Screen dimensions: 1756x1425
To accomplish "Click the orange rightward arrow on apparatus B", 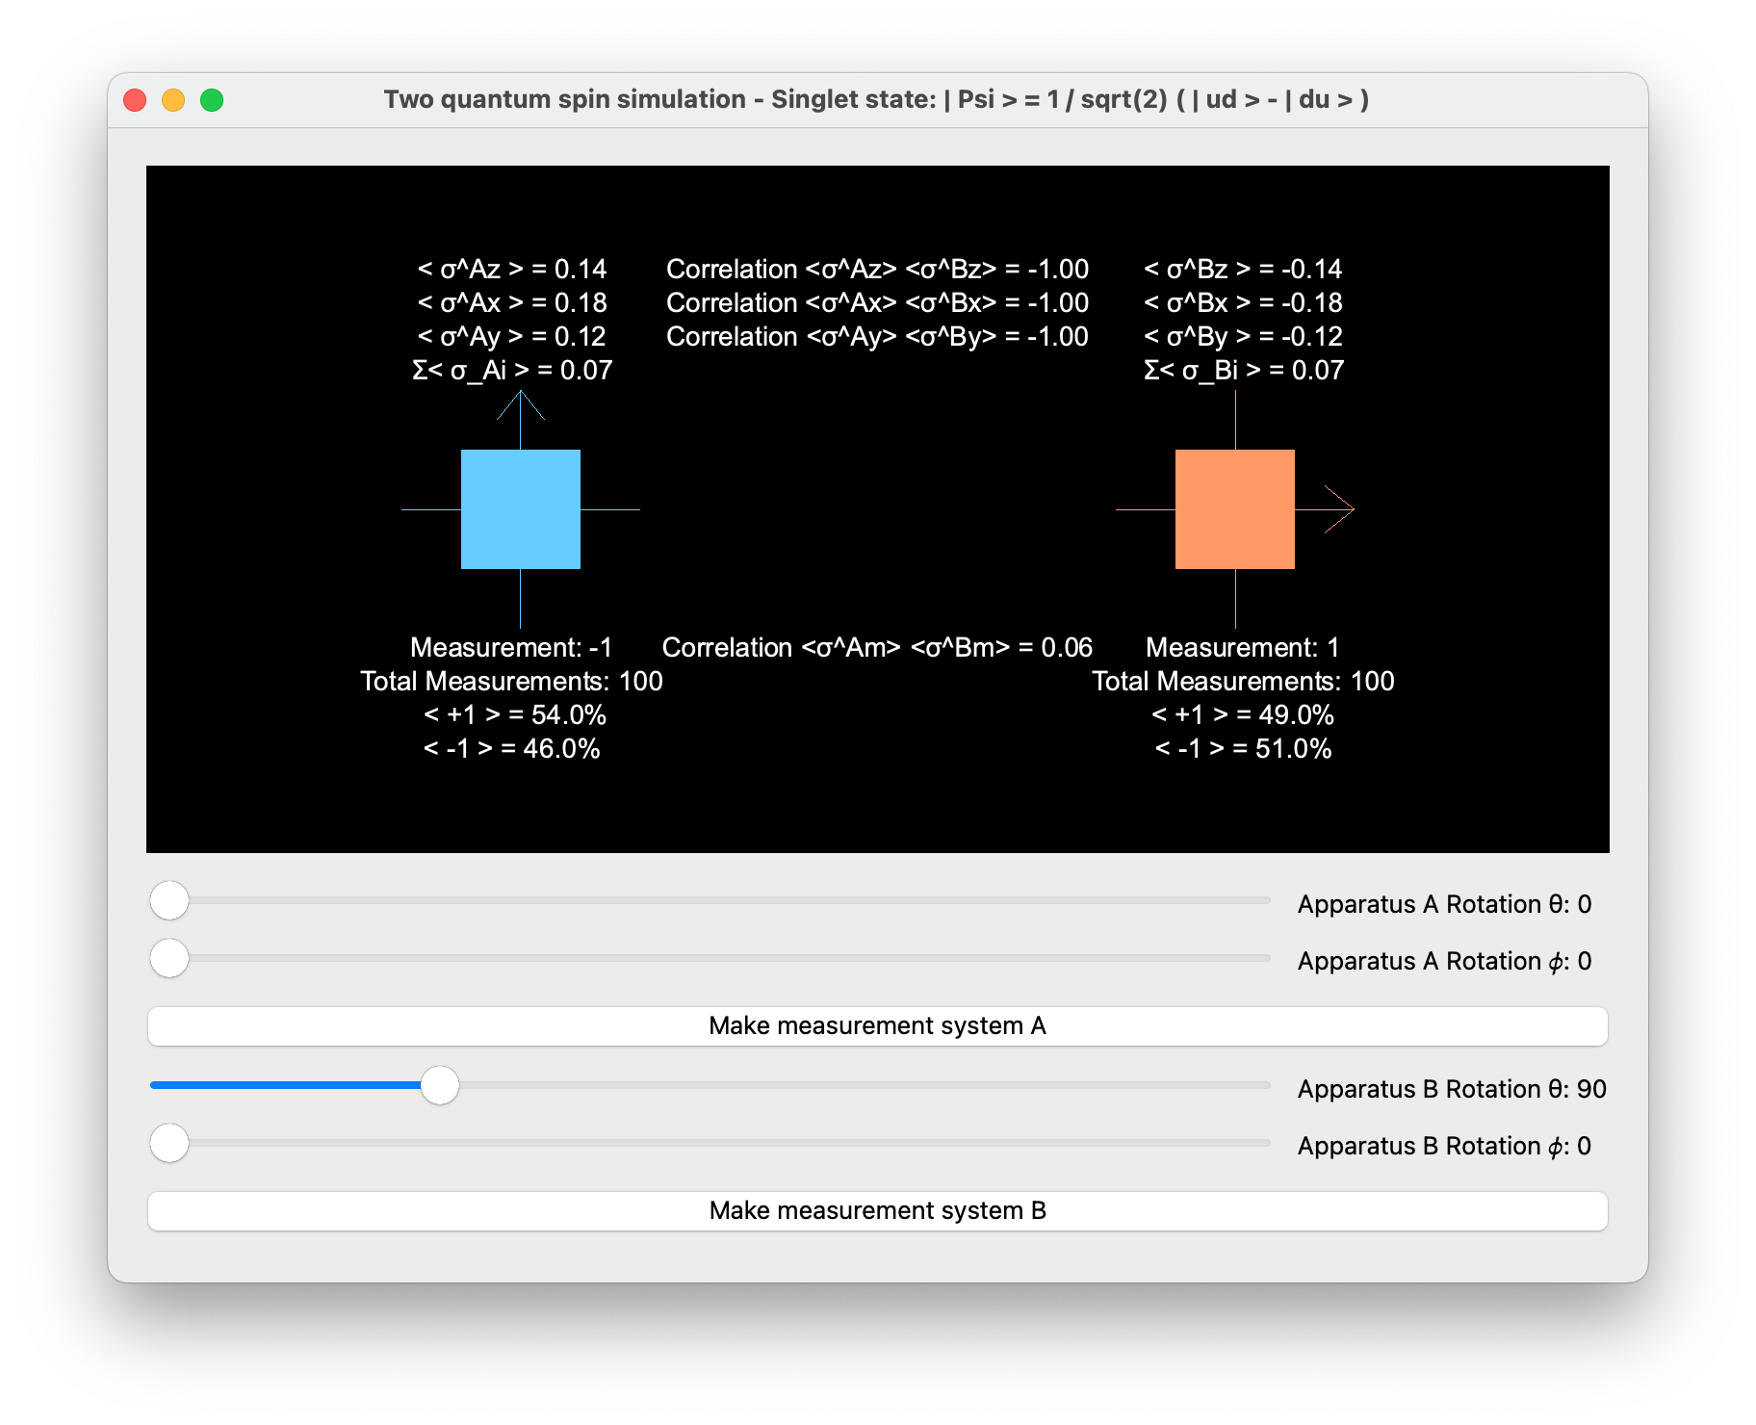I will click(x=1339, y=509).
